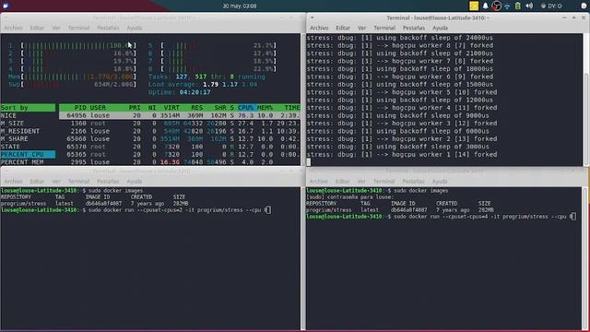Open the Wi-Fi network indicator
This screenshot has width=590, height=332.
pos(507,6)
